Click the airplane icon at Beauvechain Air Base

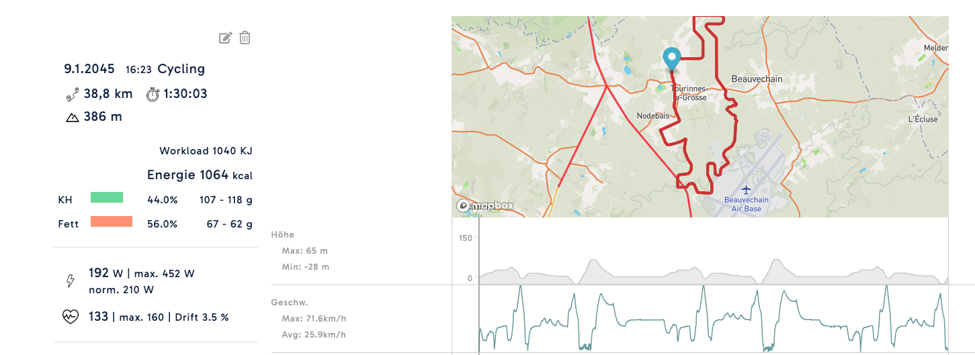point(747,190)
